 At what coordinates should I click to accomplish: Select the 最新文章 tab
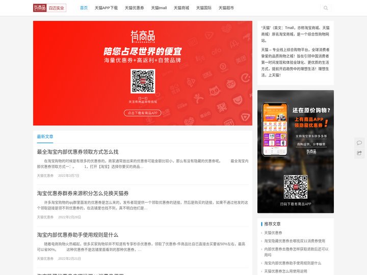click(45, 136)
